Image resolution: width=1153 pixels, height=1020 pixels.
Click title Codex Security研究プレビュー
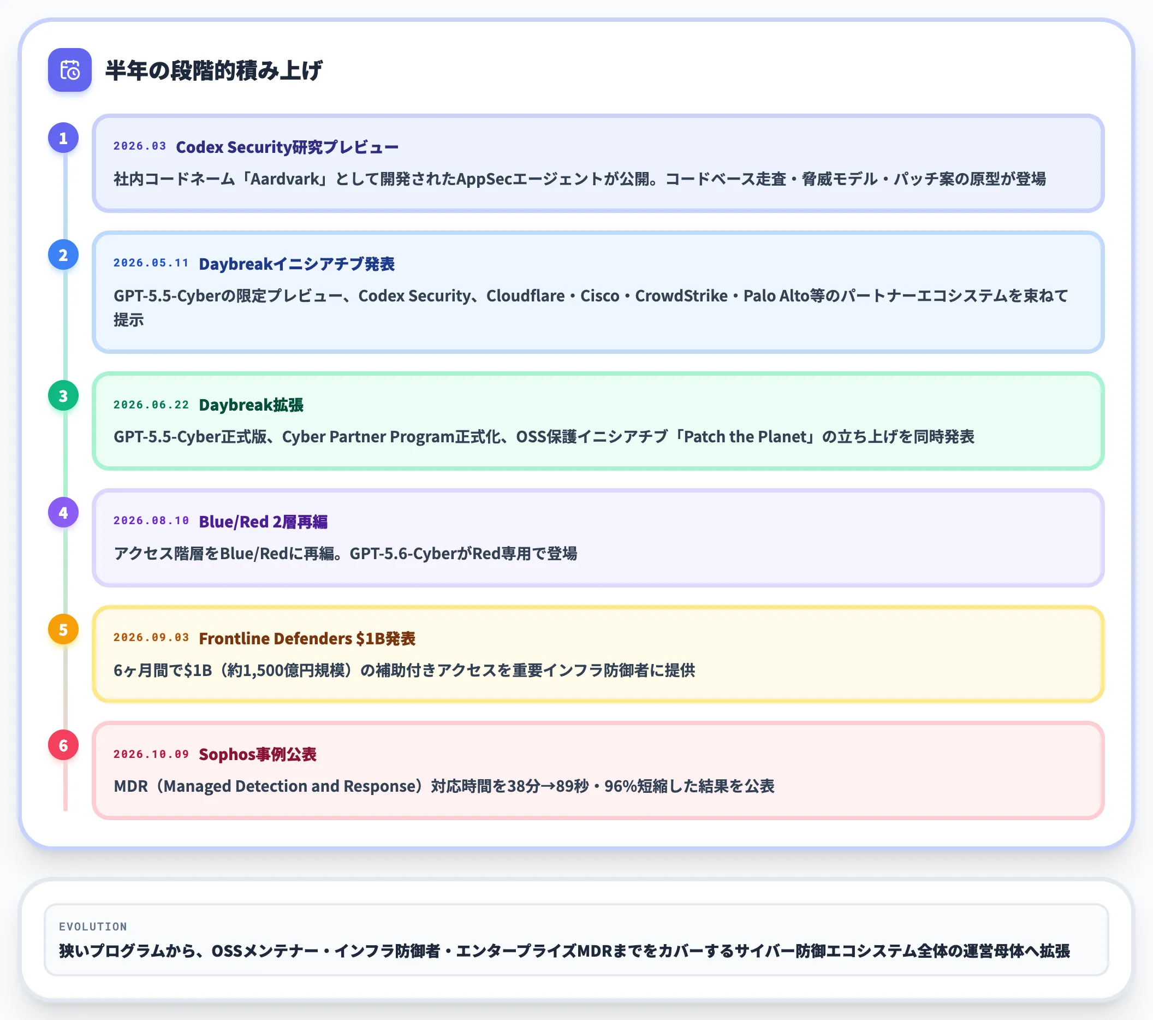(287, 147)
